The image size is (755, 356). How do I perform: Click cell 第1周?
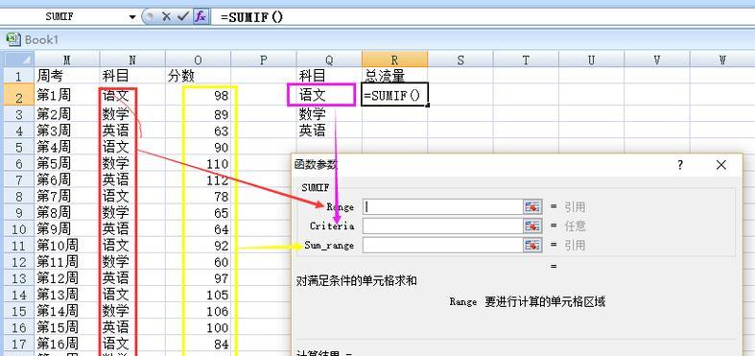coord(67,95)
